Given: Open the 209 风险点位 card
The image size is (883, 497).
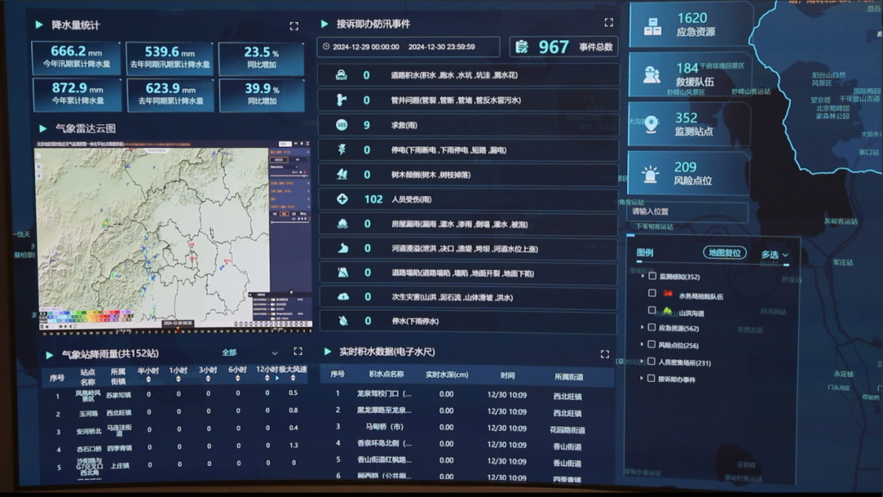Looking at the screenshot, I should point(688,173).
